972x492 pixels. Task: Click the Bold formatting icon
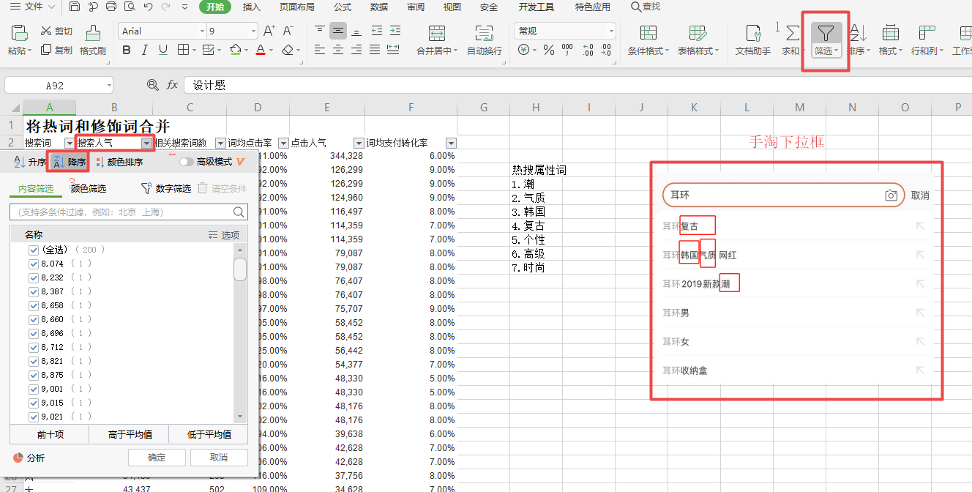click(127, 51)
